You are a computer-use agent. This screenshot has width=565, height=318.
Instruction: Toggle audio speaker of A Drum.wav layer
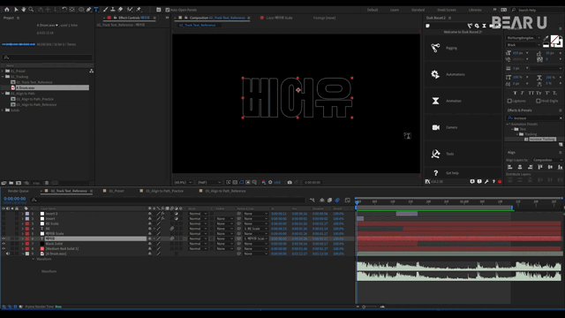pos(8,254)
